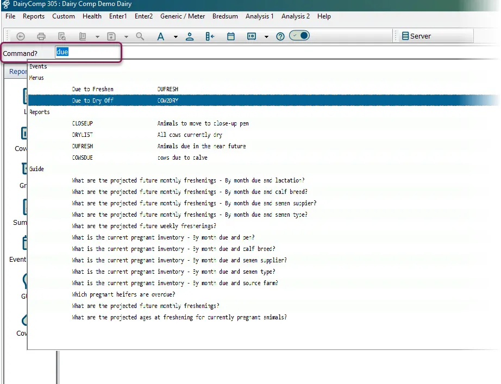Click the printer icon in toolbar
This screenshot has width=501, height=384.
click(x=41, y=36)
